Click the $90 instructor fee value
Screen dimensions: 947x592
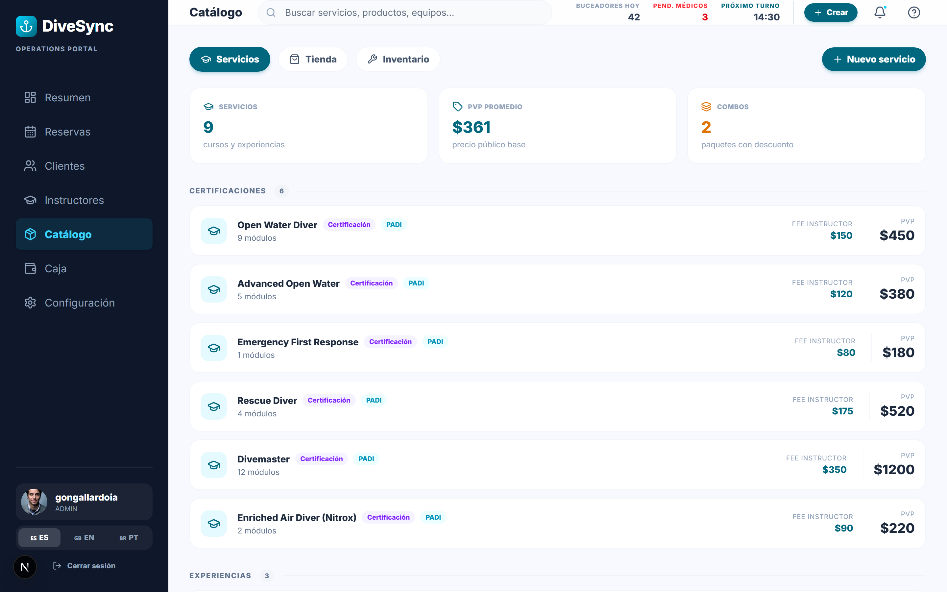tap(843, 528)
